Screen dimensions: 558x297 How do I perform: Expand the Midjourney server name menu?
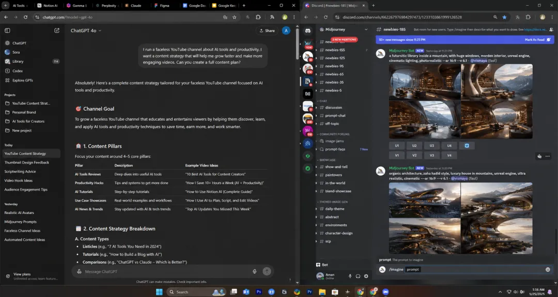point(344,29)
